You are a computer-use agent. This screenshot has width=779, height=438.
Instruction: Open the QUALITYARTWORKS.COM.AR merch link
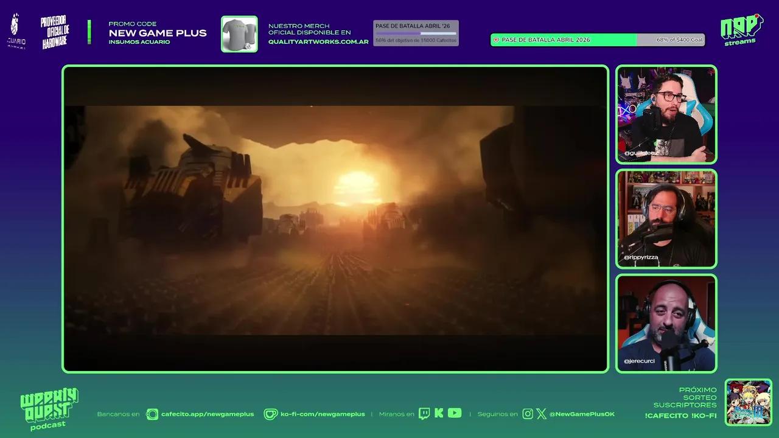pyautogui.click(x=318, y=43)
